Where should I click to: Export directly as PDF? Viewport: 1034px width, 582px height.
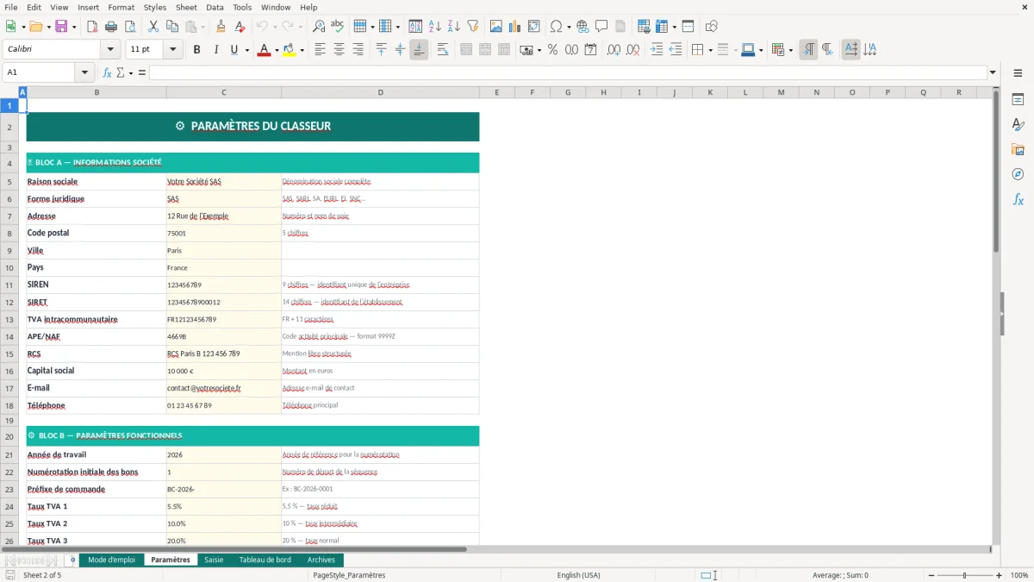point(92,27)
